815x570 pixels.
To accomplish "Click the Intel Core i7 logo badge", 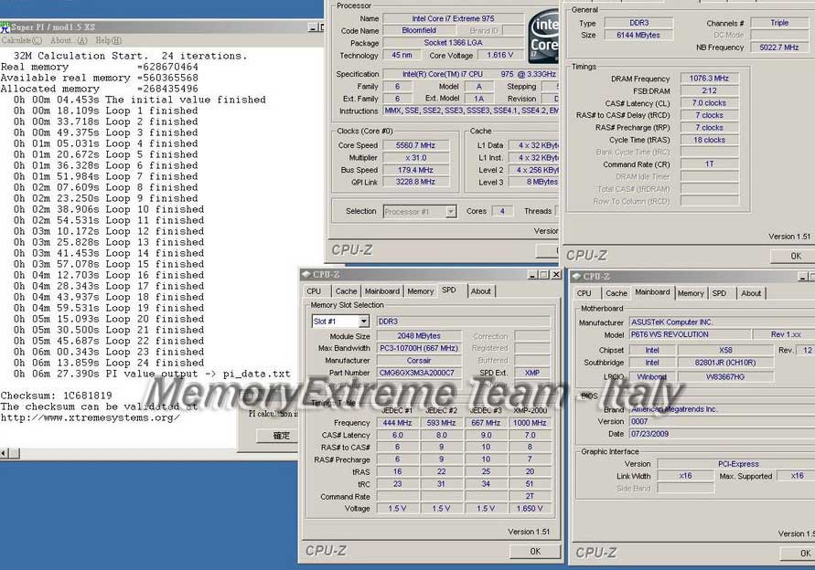I will tap(543, 36).
